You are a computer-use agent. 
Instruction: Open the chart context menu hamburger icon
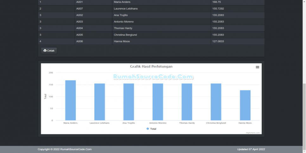[x=257, y=67]
